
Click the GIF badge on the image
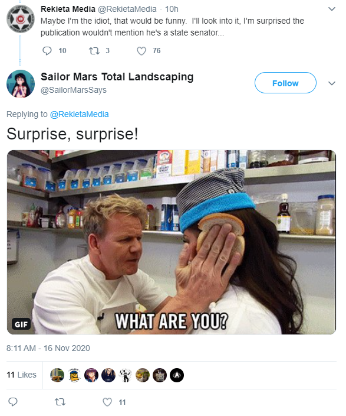21,324
